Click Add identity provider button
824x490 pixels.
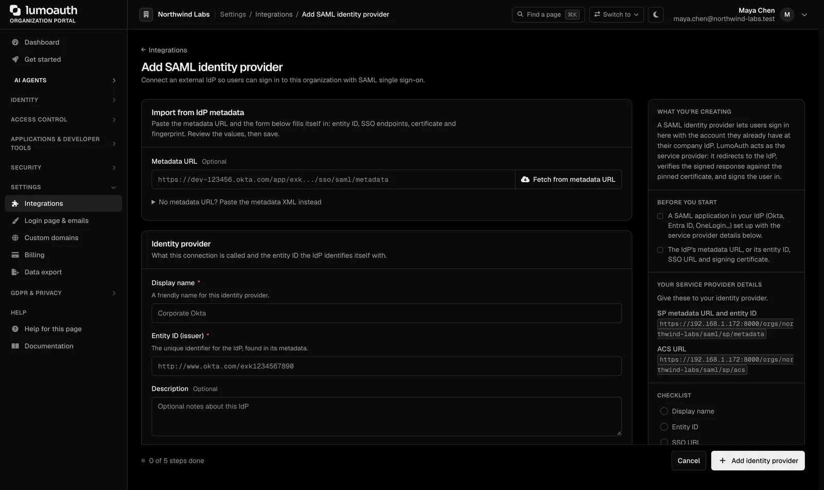(x=758, y=461)
